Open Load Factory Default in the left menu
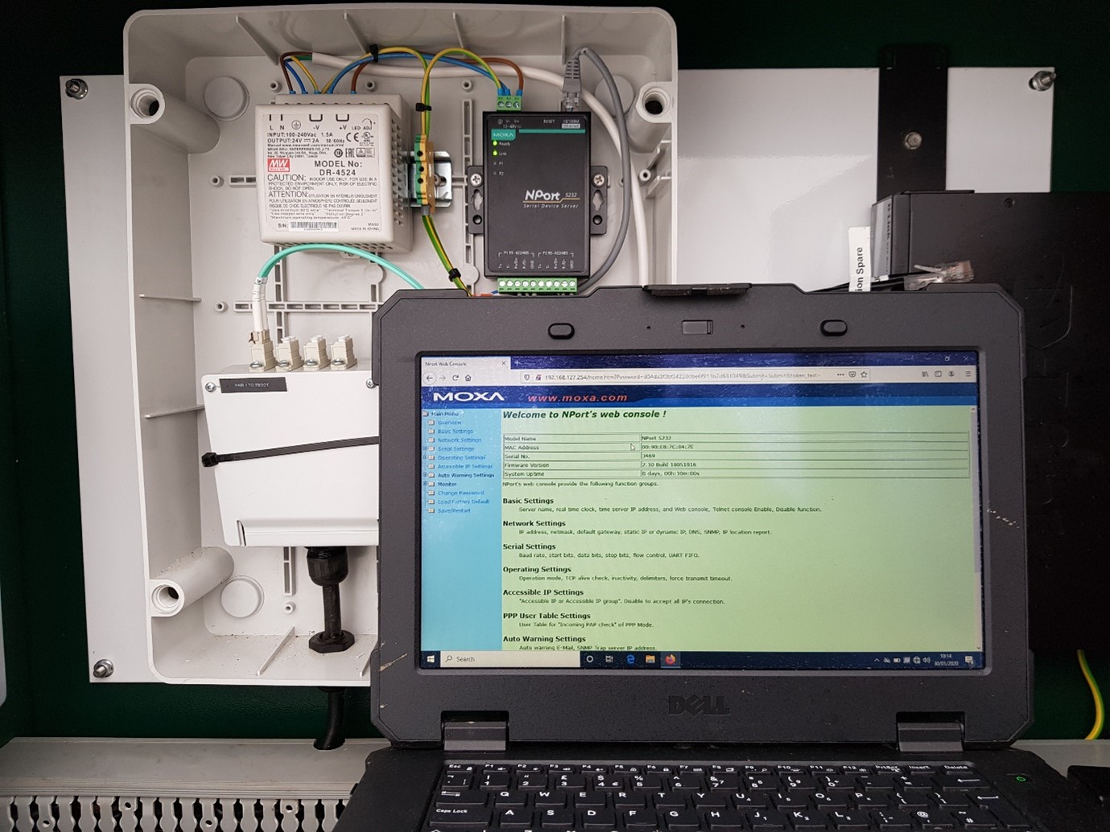1110x832 pixels. pyautogui.click(x=463, y=502)
